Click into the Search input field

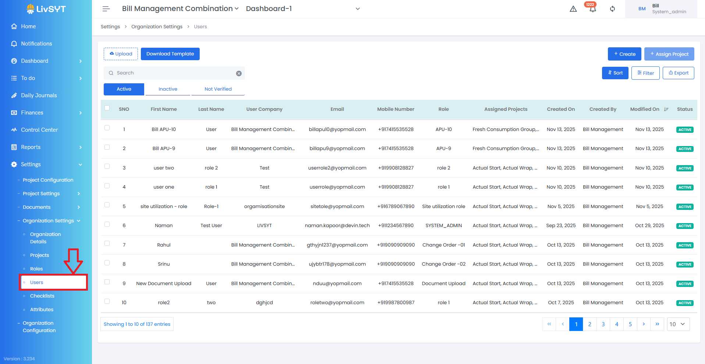pyautogui.click(x=173, y=73)
